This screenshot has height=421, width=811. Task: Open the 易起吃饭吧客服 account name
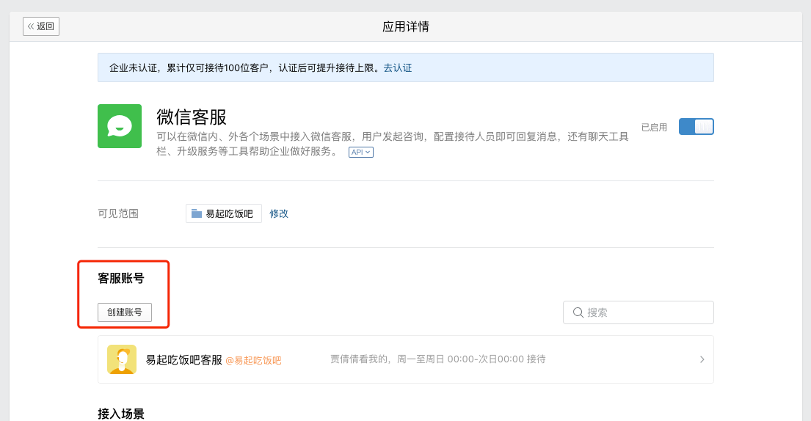pos(183,360)
